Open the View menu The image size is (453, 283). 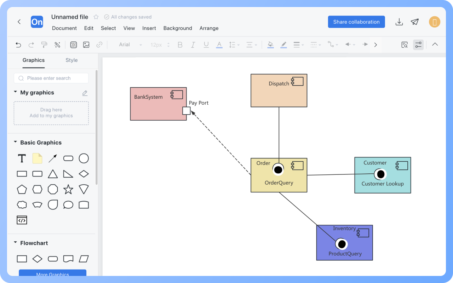point(129,28)
